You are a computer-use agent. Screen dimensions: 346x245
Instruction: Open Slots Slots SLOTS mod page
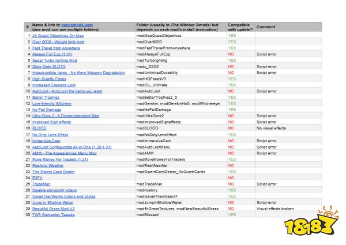click(x=49, y=66)
